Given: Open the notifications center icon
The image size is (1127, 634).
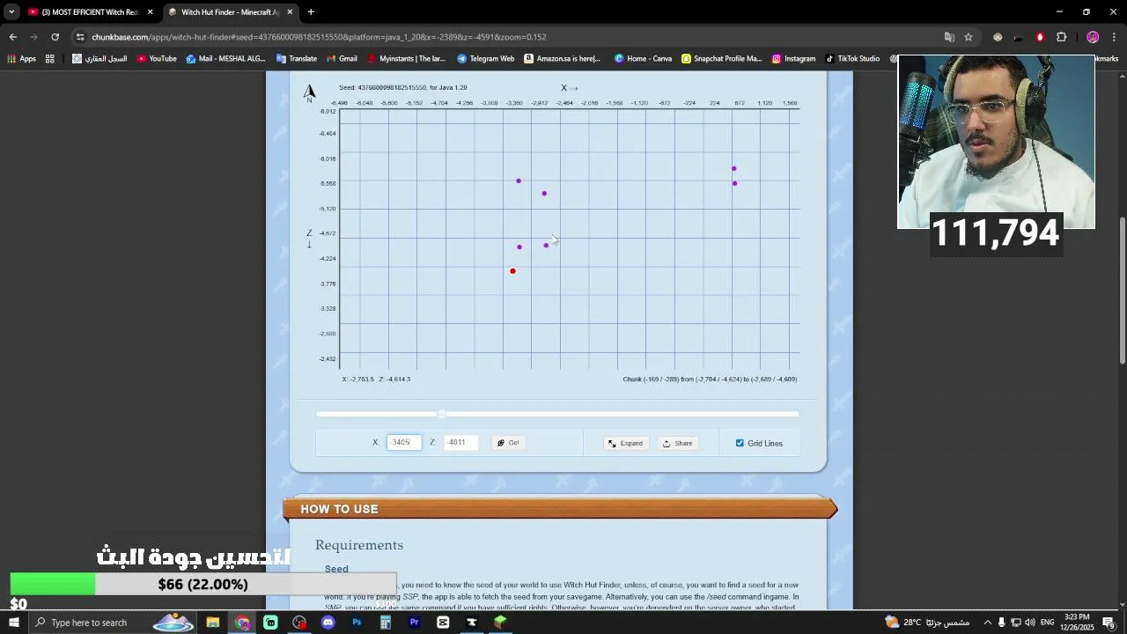Looking at the screenshot, I should (x=1110, y=623).
